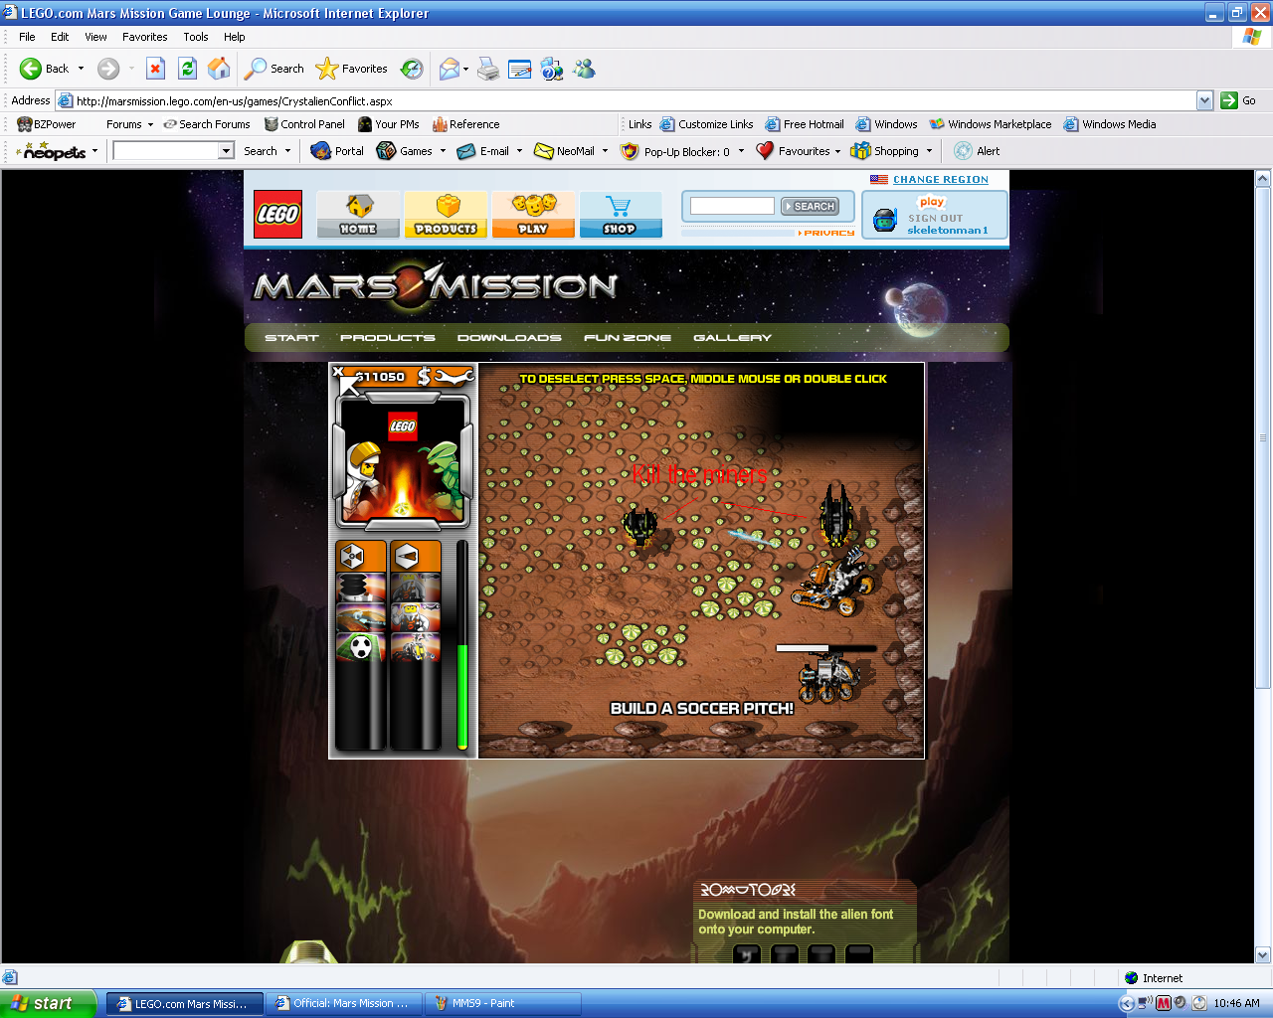Open the DOWNLOADS tab in Mars Mission

point(509,338)
